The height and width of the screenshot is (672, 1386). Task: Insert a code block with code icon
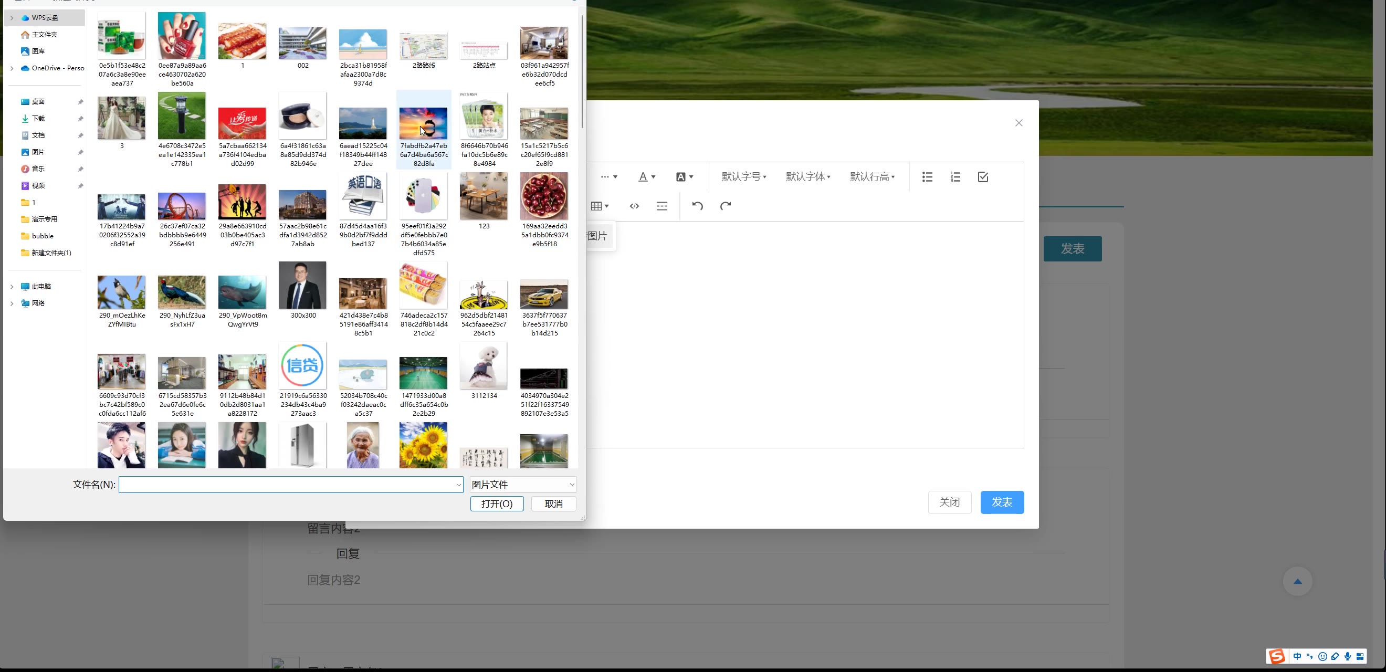(634, 205)
